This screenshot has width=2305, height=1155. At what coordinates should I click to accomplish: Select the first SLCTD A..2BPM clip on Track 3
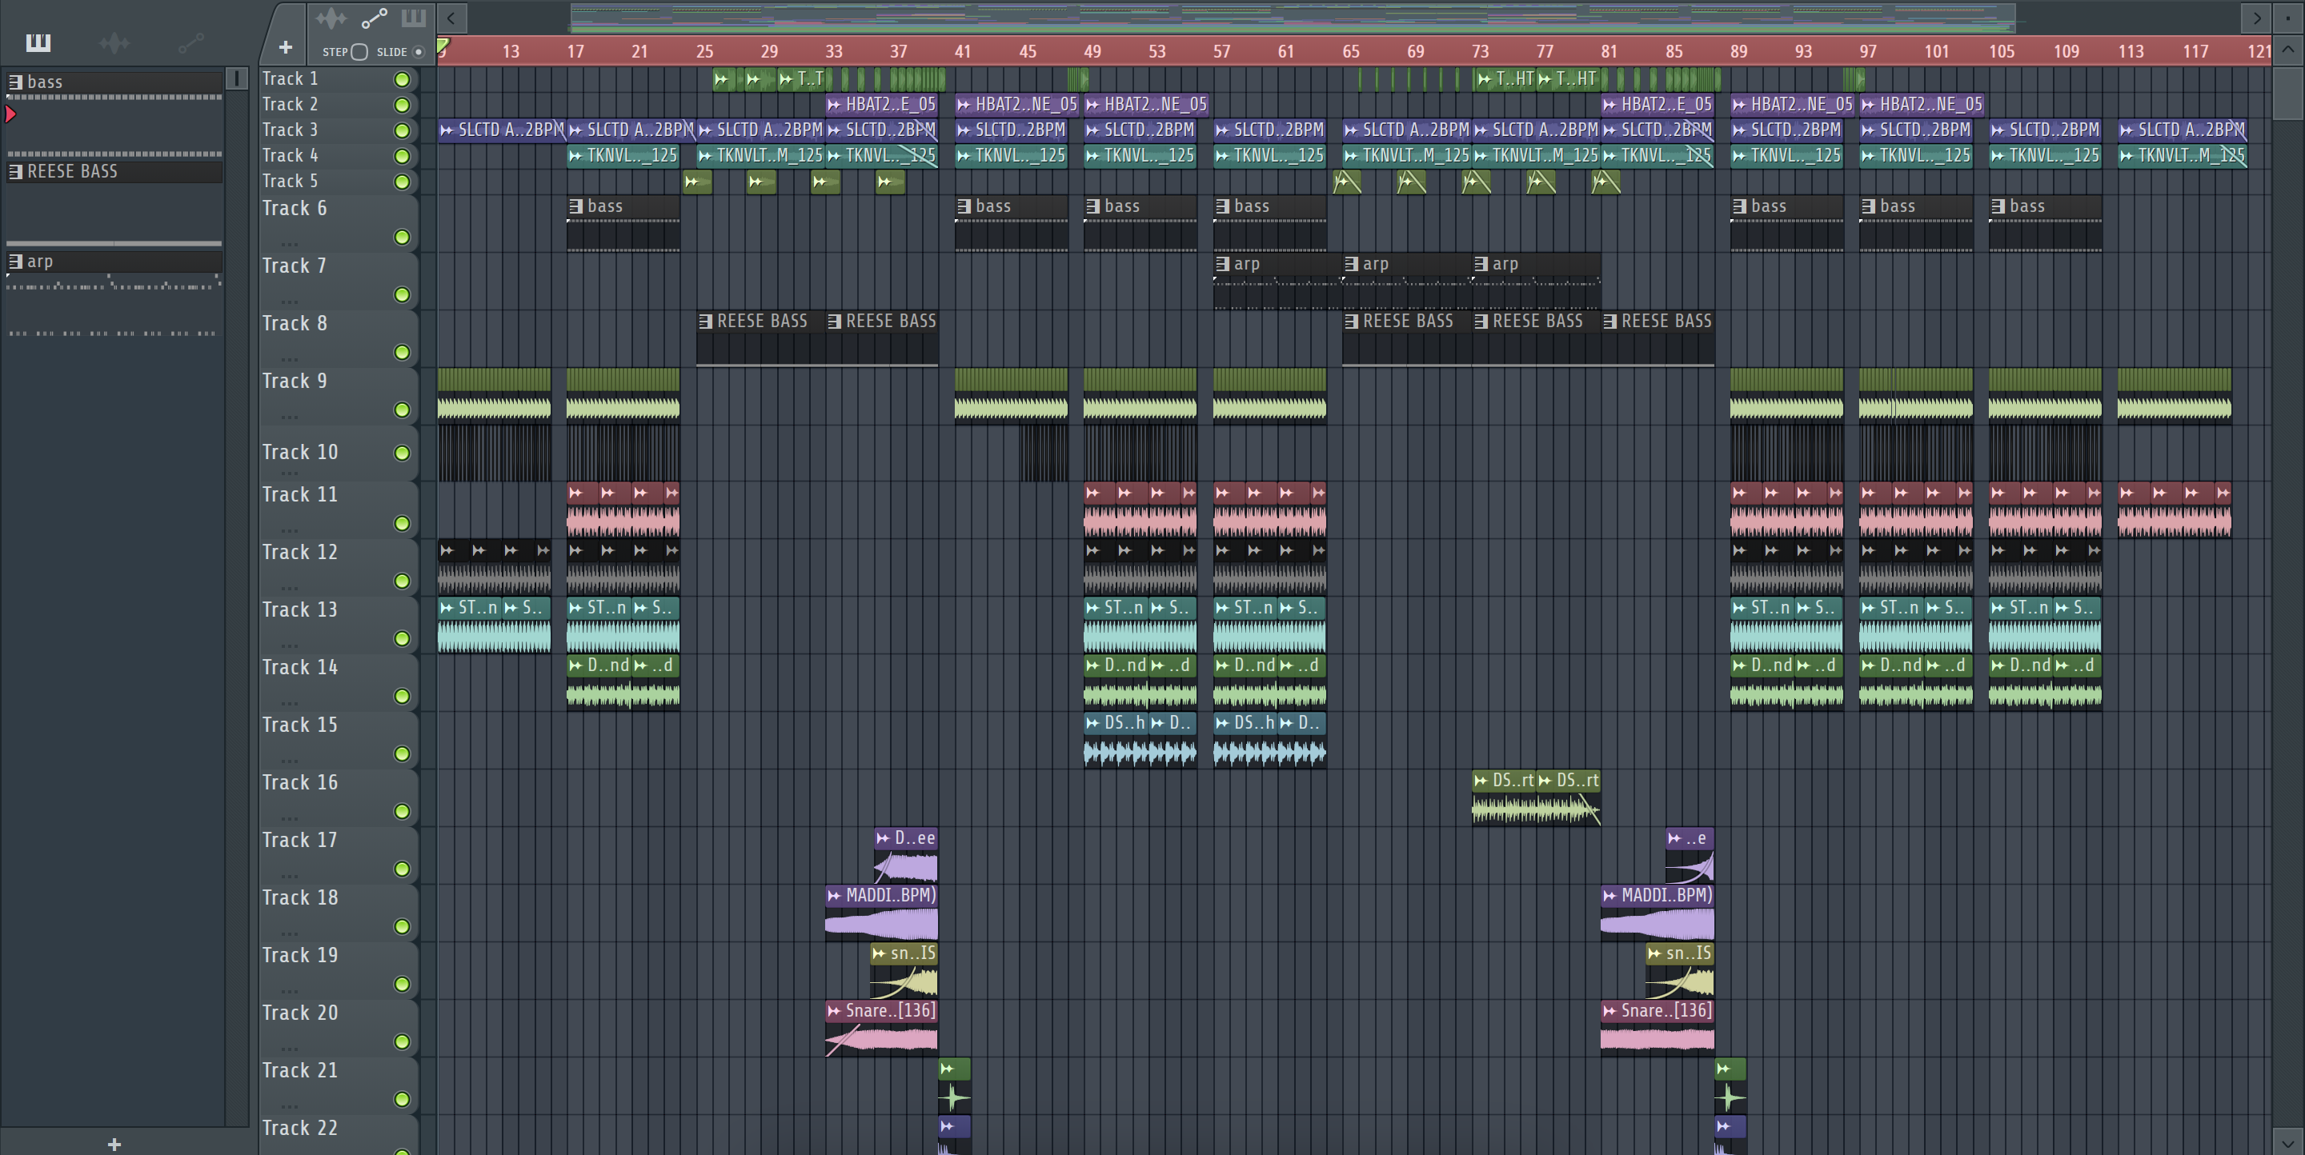(501, 130)
